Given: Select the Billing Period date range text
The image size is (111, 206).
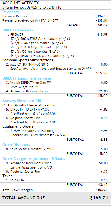Looking at the screenshot, I should coord(44,7).
